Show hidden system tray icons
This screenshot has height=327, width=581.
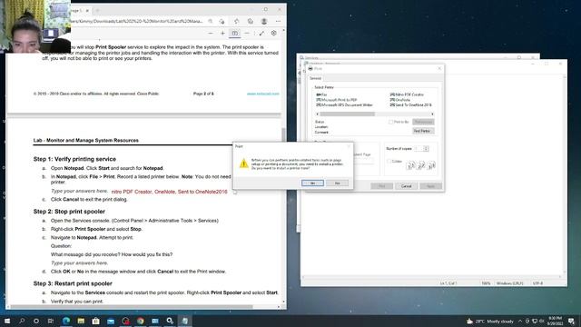[x=520, y=321]
